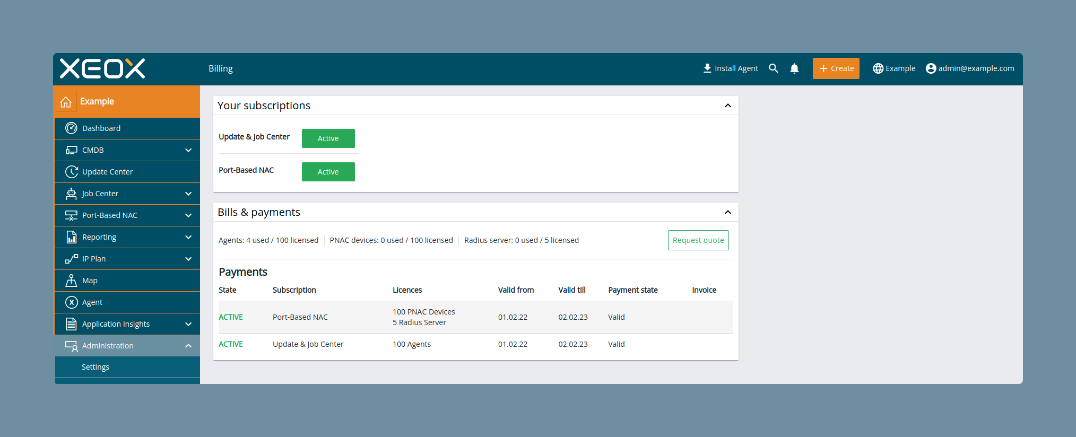Open Update Center in the sidebar

tap(127, 172)
